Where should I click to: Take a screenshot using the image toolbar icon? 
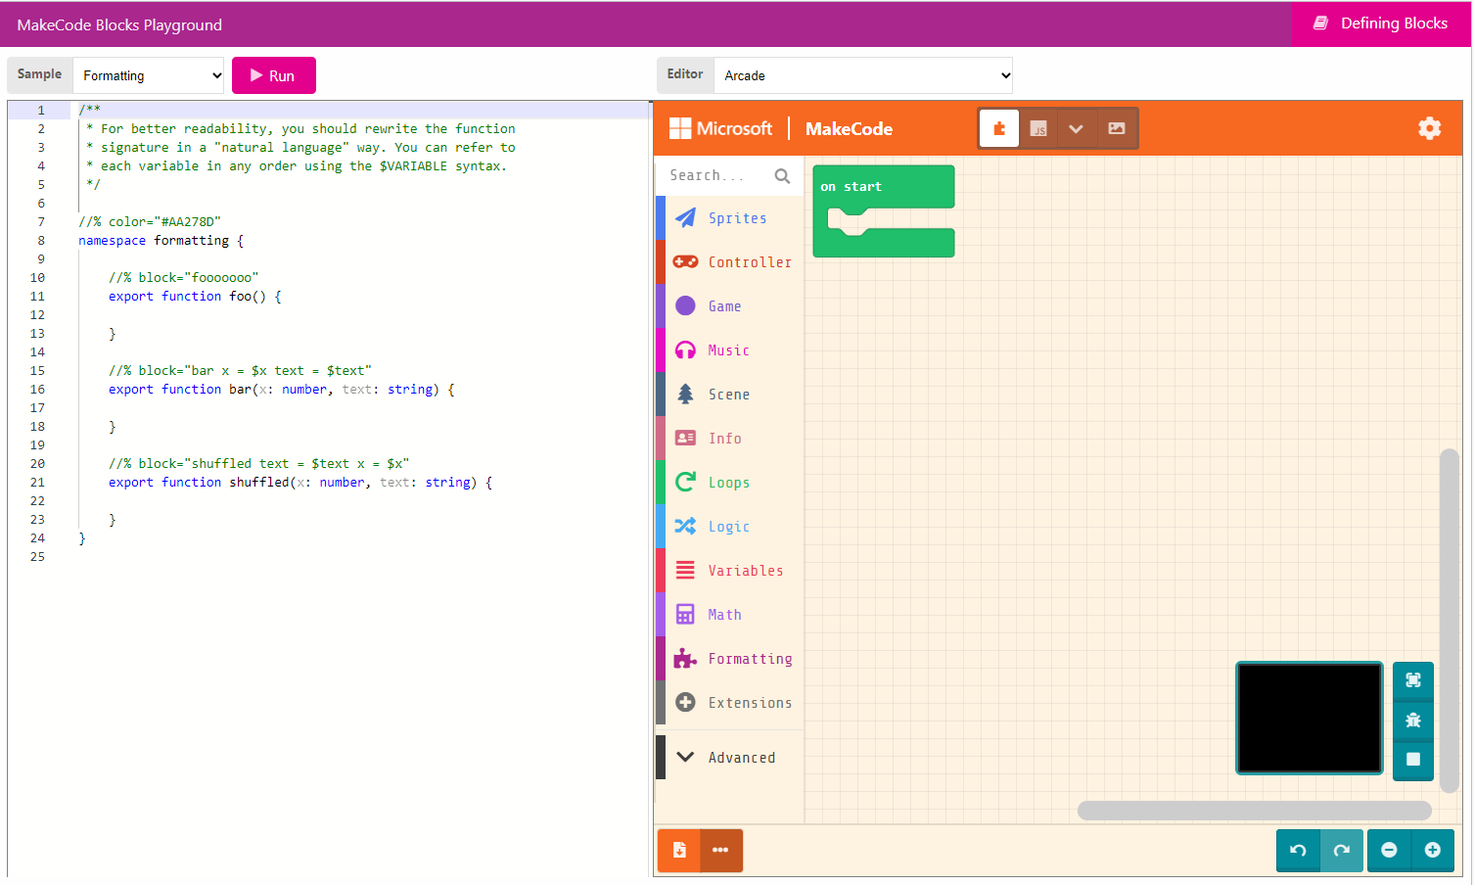click(x=1117, y=128)
